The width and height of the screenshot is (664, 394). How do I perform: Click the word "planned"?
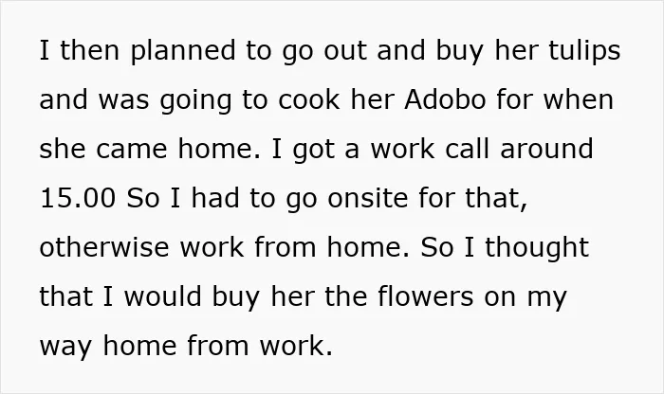pyautogui.click(x=182, y=51)
